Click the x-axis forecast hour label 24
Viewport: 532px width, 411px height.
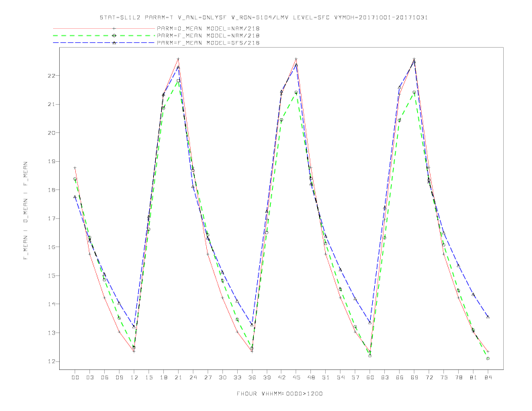[193, 377]
